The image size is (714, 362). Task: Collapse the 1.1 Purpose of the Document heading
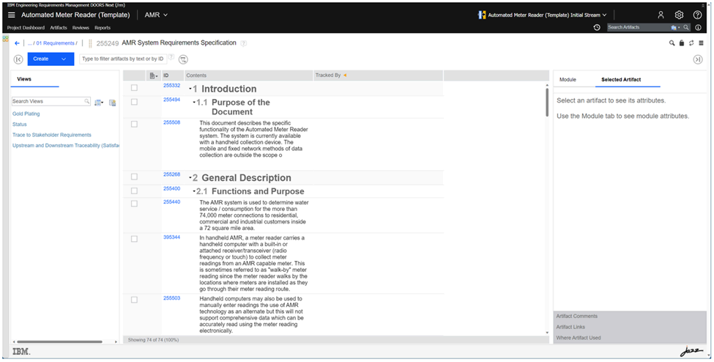pos(194,103)
